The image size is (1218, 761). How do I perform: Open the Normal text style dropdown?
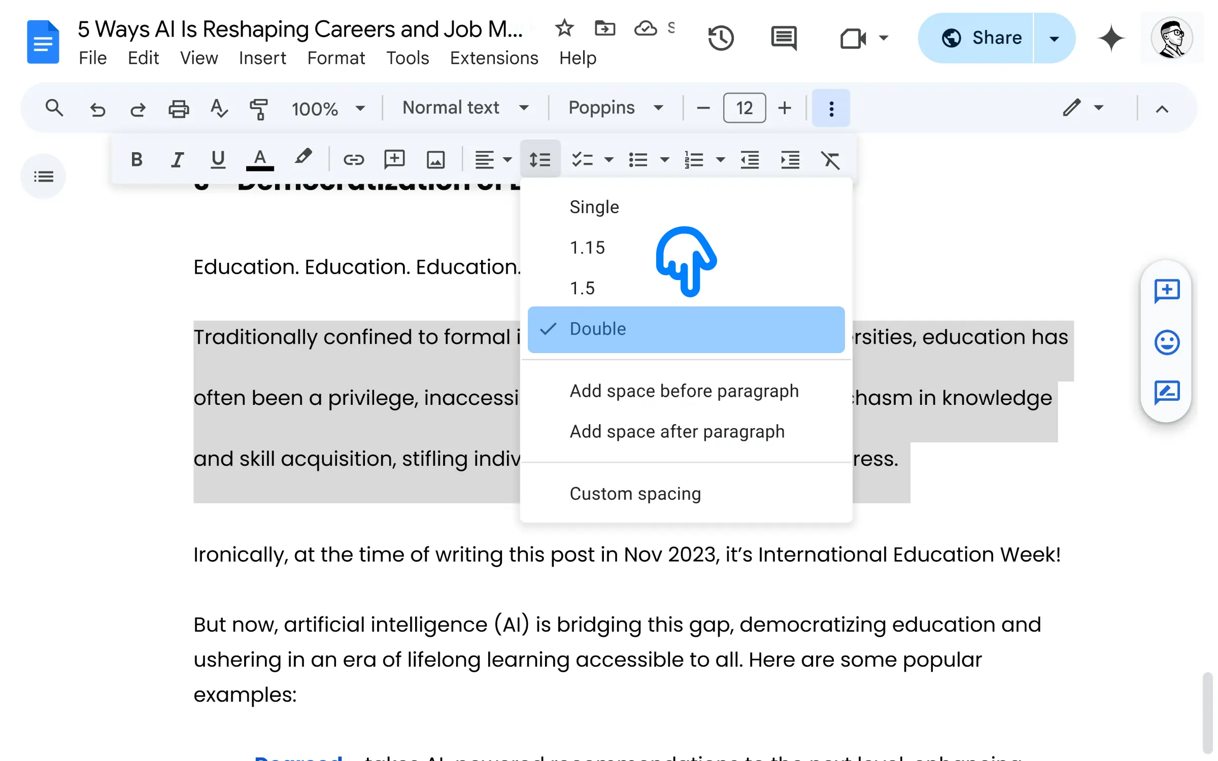tap(465, 107)
